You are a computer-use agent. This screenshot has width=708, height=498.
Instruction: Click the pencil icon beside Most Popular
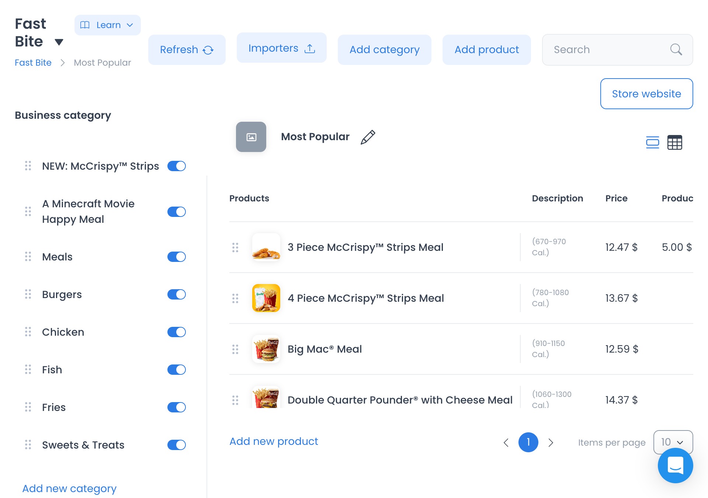(368, 137)
